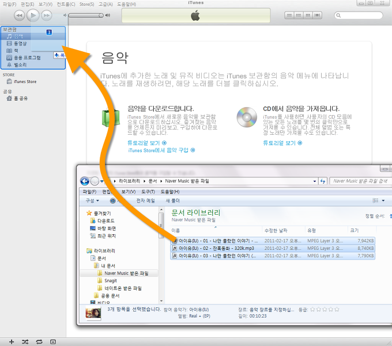Open Explorer 보기(V) menu
Image resolution: width=392 pixels, height=346 pixels.
pos(129,192)
